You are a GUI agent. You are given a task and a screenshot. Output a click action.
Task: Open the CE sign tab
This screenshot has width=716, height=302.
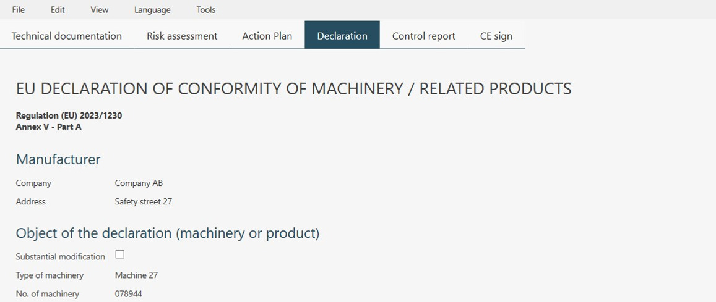coord(496,36)
